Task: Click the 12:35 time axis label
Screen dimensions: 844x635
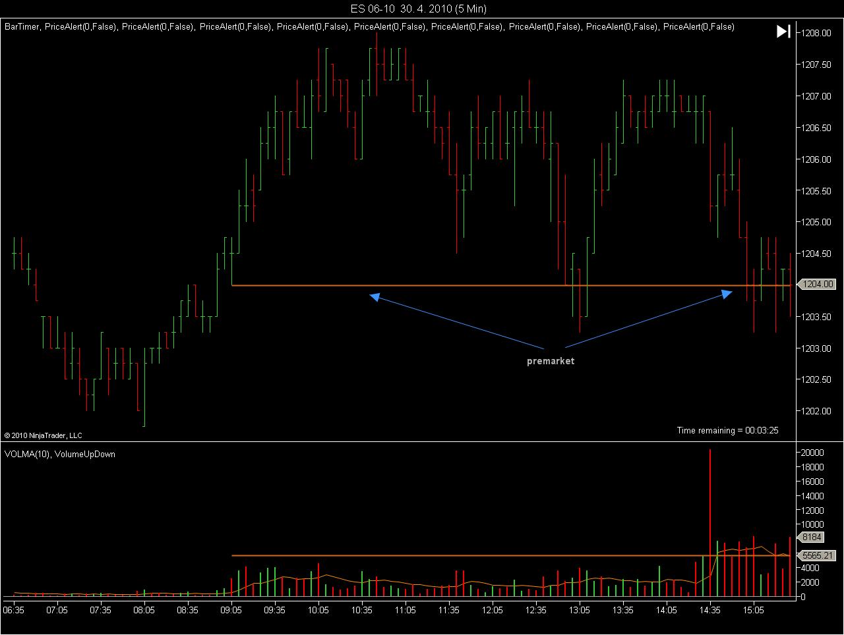Action: (536, 611)
